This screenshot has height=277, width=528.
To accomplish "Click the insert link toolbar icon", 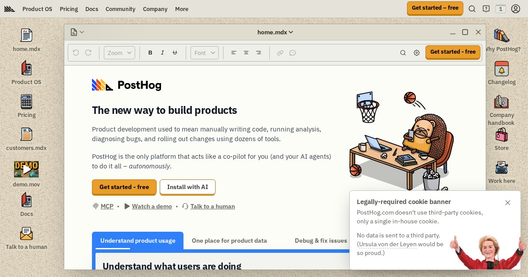I will point(280,53).
